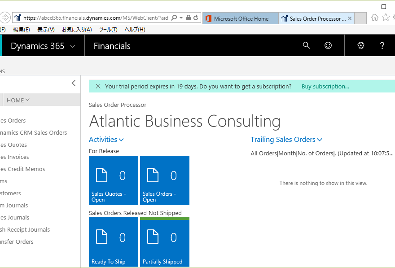Click the browser home icon
Viewport: 395px width, 268px height.
point(375,18)
